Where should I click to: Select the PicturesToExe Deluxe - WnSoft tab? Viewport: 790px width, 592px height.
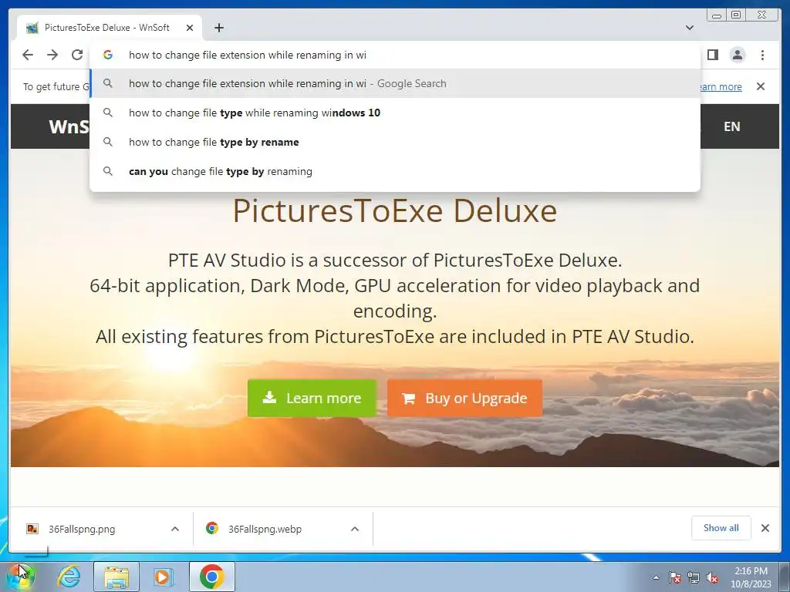110,28
